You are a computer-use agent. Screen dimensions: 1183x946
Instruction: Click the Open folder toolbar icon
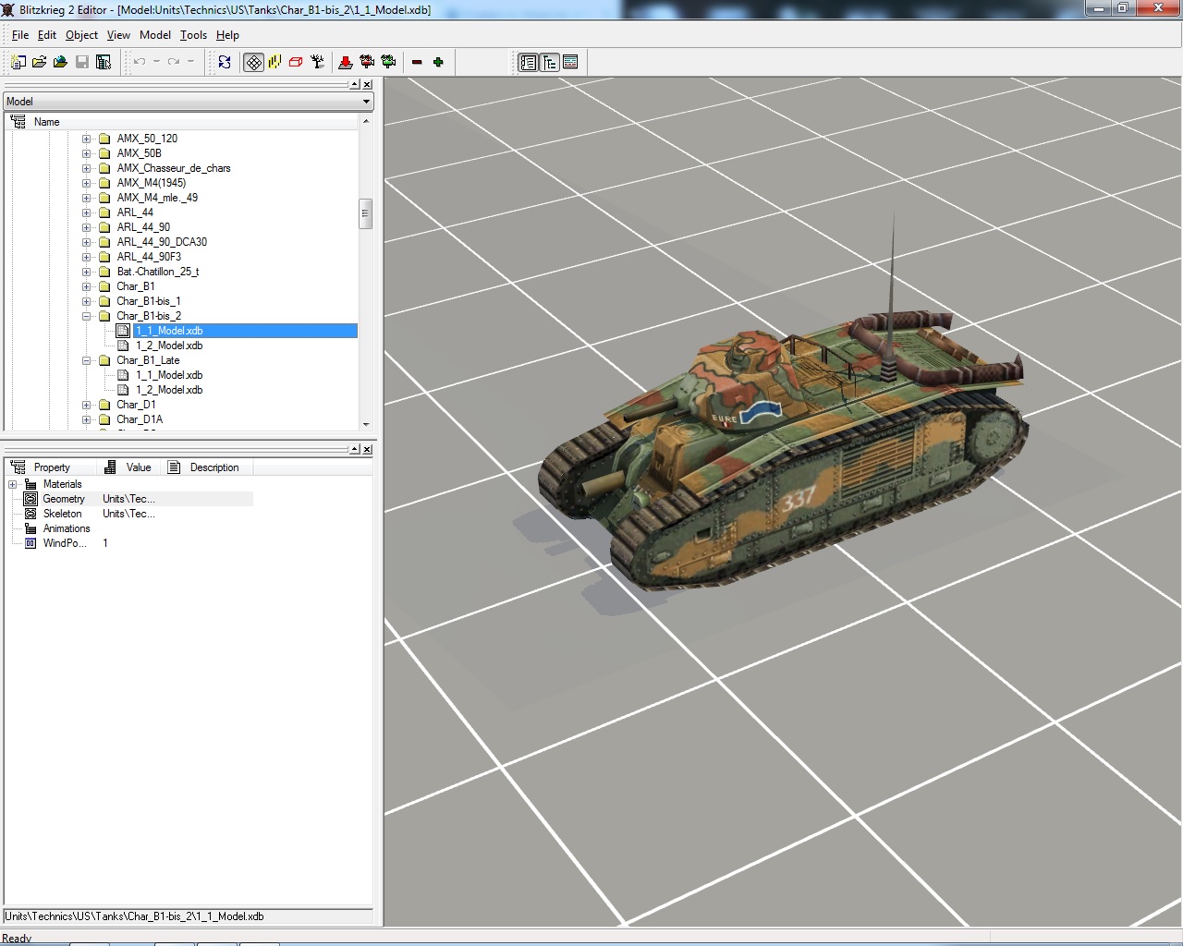click(39, 62)
